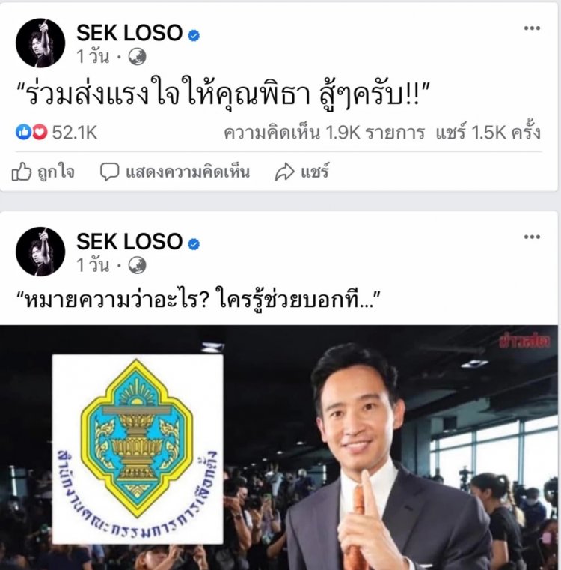Like the first post with the ถูกใจ button

(43, 172)
